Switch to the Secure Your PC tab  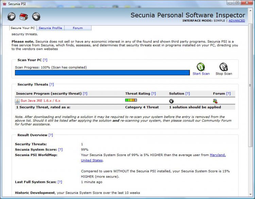[x=23, y=28]
